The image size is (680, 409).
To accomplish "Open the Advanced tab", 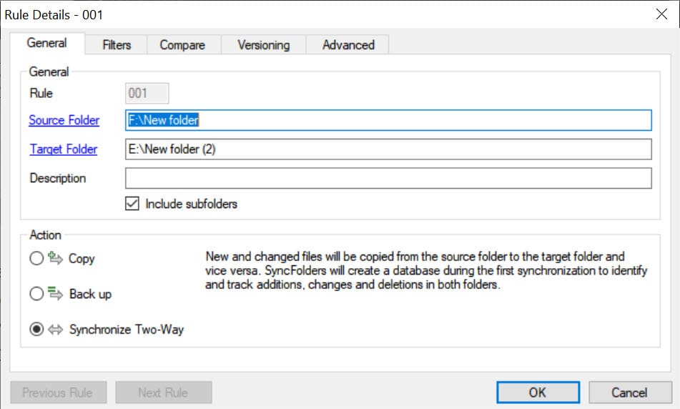I will (348, 45).
